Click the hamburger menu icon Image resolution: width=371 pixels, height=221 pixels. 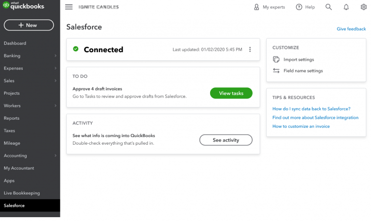69,7
